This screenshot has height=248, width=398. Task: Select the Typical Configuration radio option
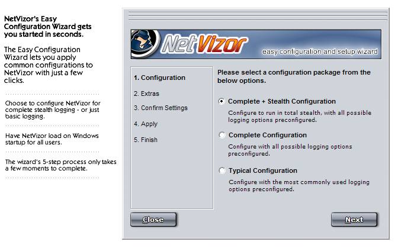[222, 170]
